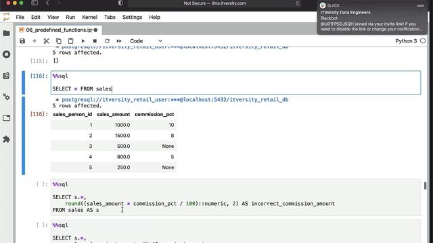
Task: Open extension manager puzzle icon
Action: tap(6, 140)
